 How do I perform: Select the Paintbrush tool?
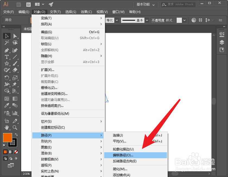(x=15, y=63)
